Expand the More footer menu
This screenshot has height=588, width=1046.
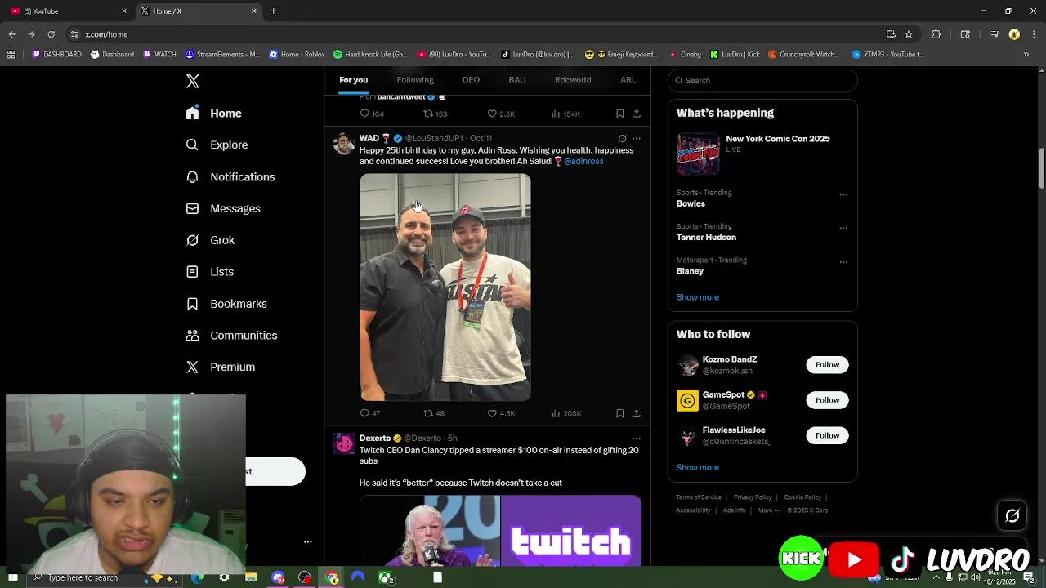point(768,510)
